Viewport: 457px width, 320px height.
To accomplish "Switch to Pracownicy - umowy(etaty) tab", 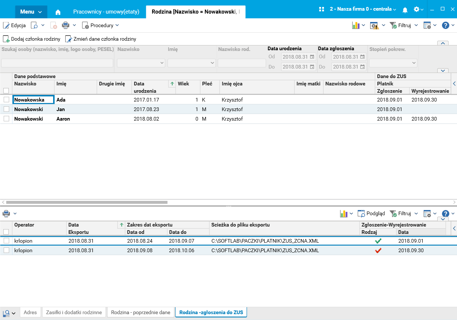I will click(x=106, y=12).
